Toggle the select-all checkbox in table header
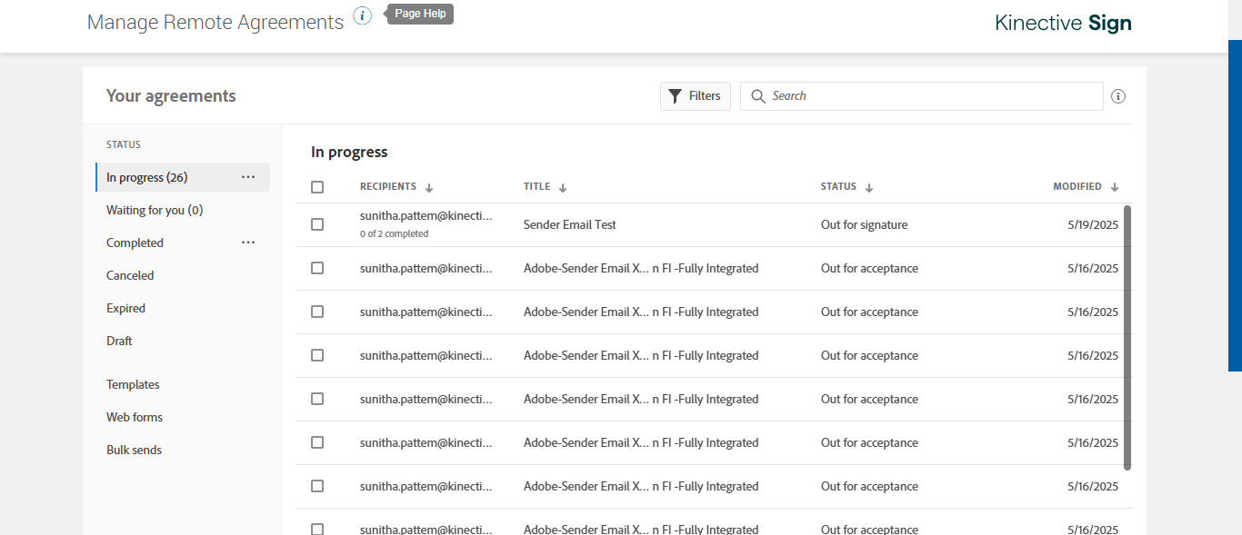This screenshot has height=535, width=1242. (317, 187)
